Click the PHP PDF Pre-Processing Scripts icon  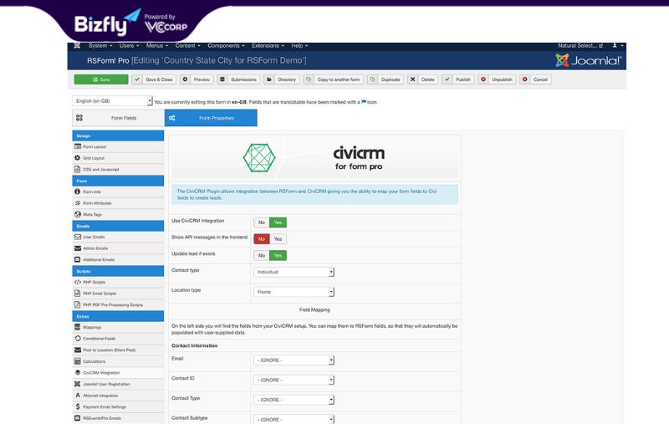pos(78,304)
